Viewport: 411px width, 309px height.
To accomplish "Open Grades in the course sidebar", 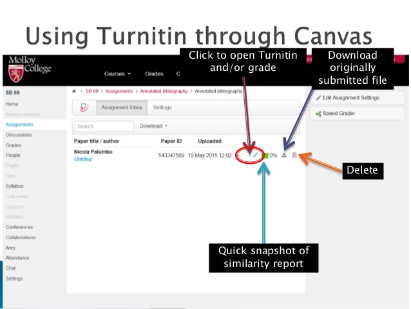I will tap(13, 145).
